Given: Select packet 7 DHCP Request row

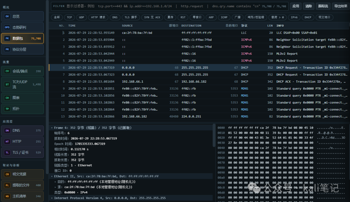Looking at the screenshot, I should [199, 75].
